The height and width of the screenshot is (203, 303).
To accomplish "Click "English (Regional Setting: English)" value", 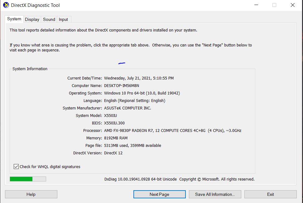I will click(x=135, y=100).
